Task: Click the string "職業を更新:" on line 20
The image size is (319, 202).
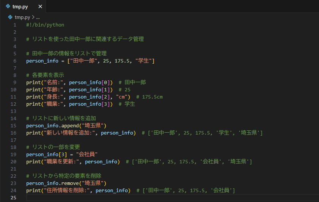Action: [62, 161]
